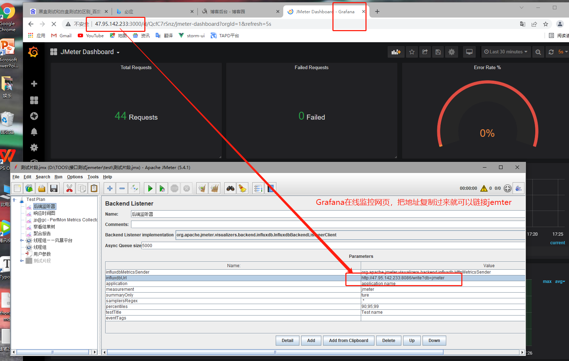Open Grafana Alerting bell icon in sidebar
Screen dimensions: 569x361
point(34,132)
